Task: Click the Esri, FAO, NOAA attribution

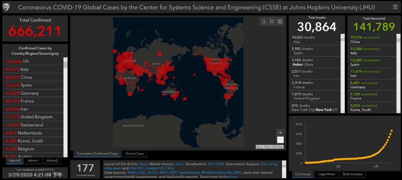Action: pyautogui.click(x=270, y=147)
